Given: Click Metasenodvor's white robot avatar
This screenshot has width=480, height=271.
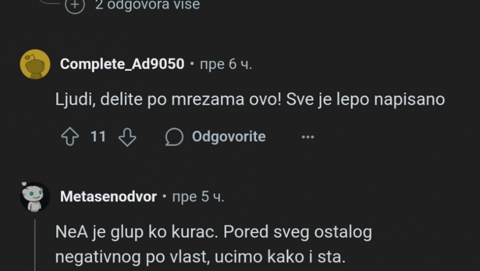Looking at the screenshot, I should pyautogui.click(x=35, y=197).
